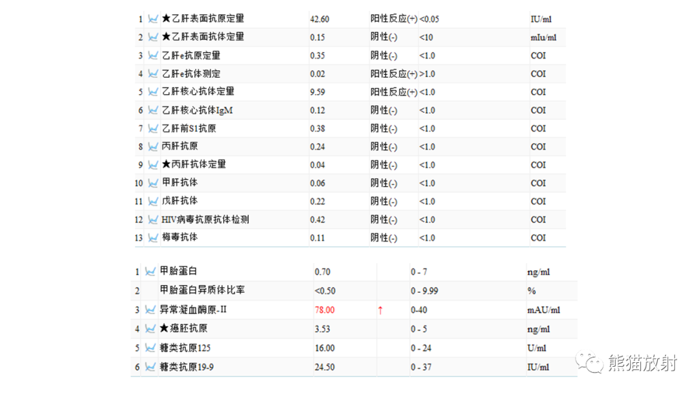This screenshot has width=700, height=394.
Task: Click 阴性(-) for 乙肝表面抗体定量
Action: (x=384, y=37)
